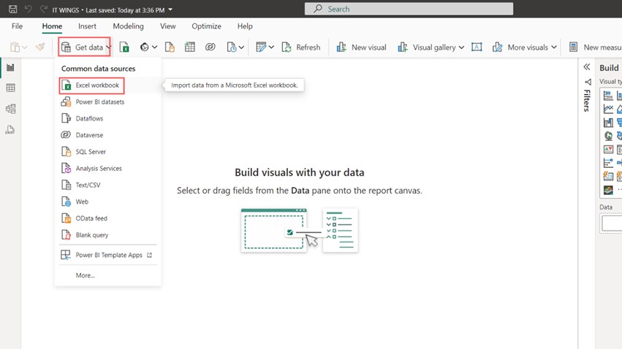
Task: Click the Redo arrow in title bar
Action: click(x=44, y=9)
